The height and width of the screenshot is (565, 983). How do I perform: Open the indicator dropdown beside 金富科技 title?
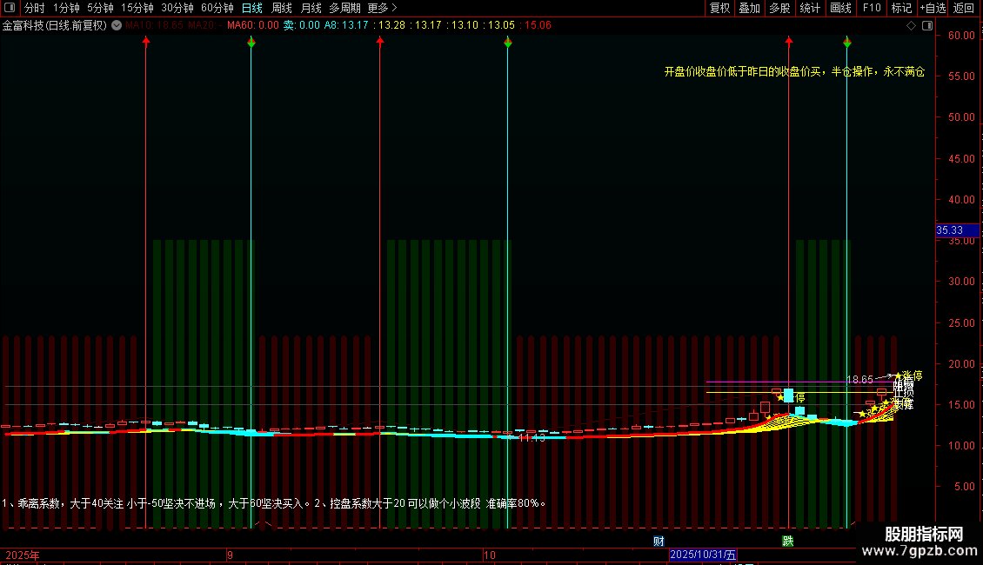click(x=117, y=25)
